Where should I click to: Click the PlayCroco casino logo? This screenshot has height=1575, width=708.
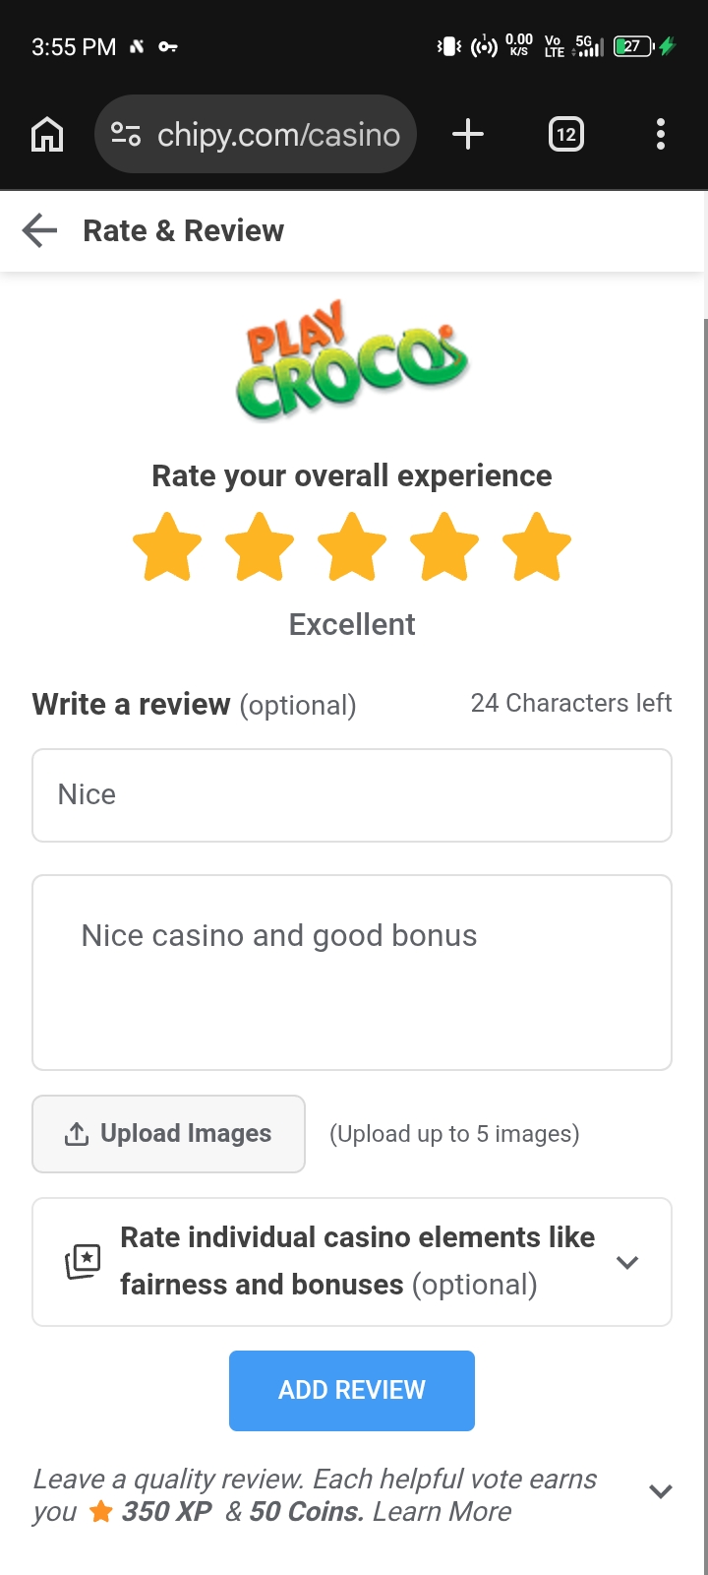pyautogui.click(x=352, y=360)
